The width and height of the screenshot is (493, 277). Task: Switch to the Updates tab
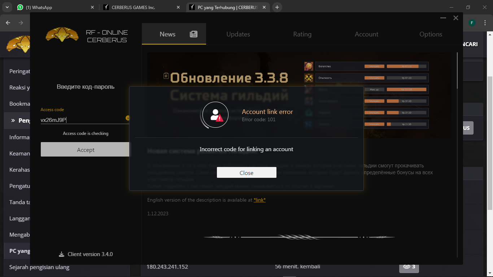coord(238,34)
